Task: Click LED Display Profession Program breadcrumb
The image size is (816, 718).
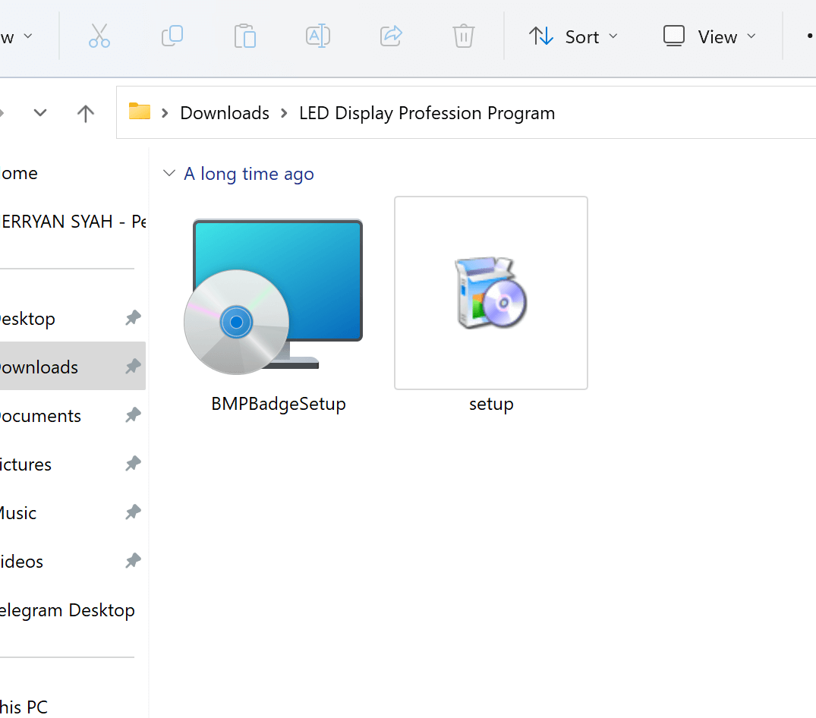Action: pos(427,113)
